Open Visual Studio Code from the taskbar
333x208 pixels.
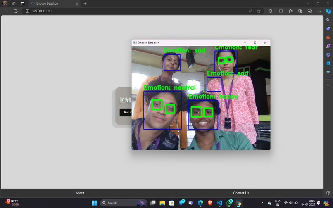[220, 203]
